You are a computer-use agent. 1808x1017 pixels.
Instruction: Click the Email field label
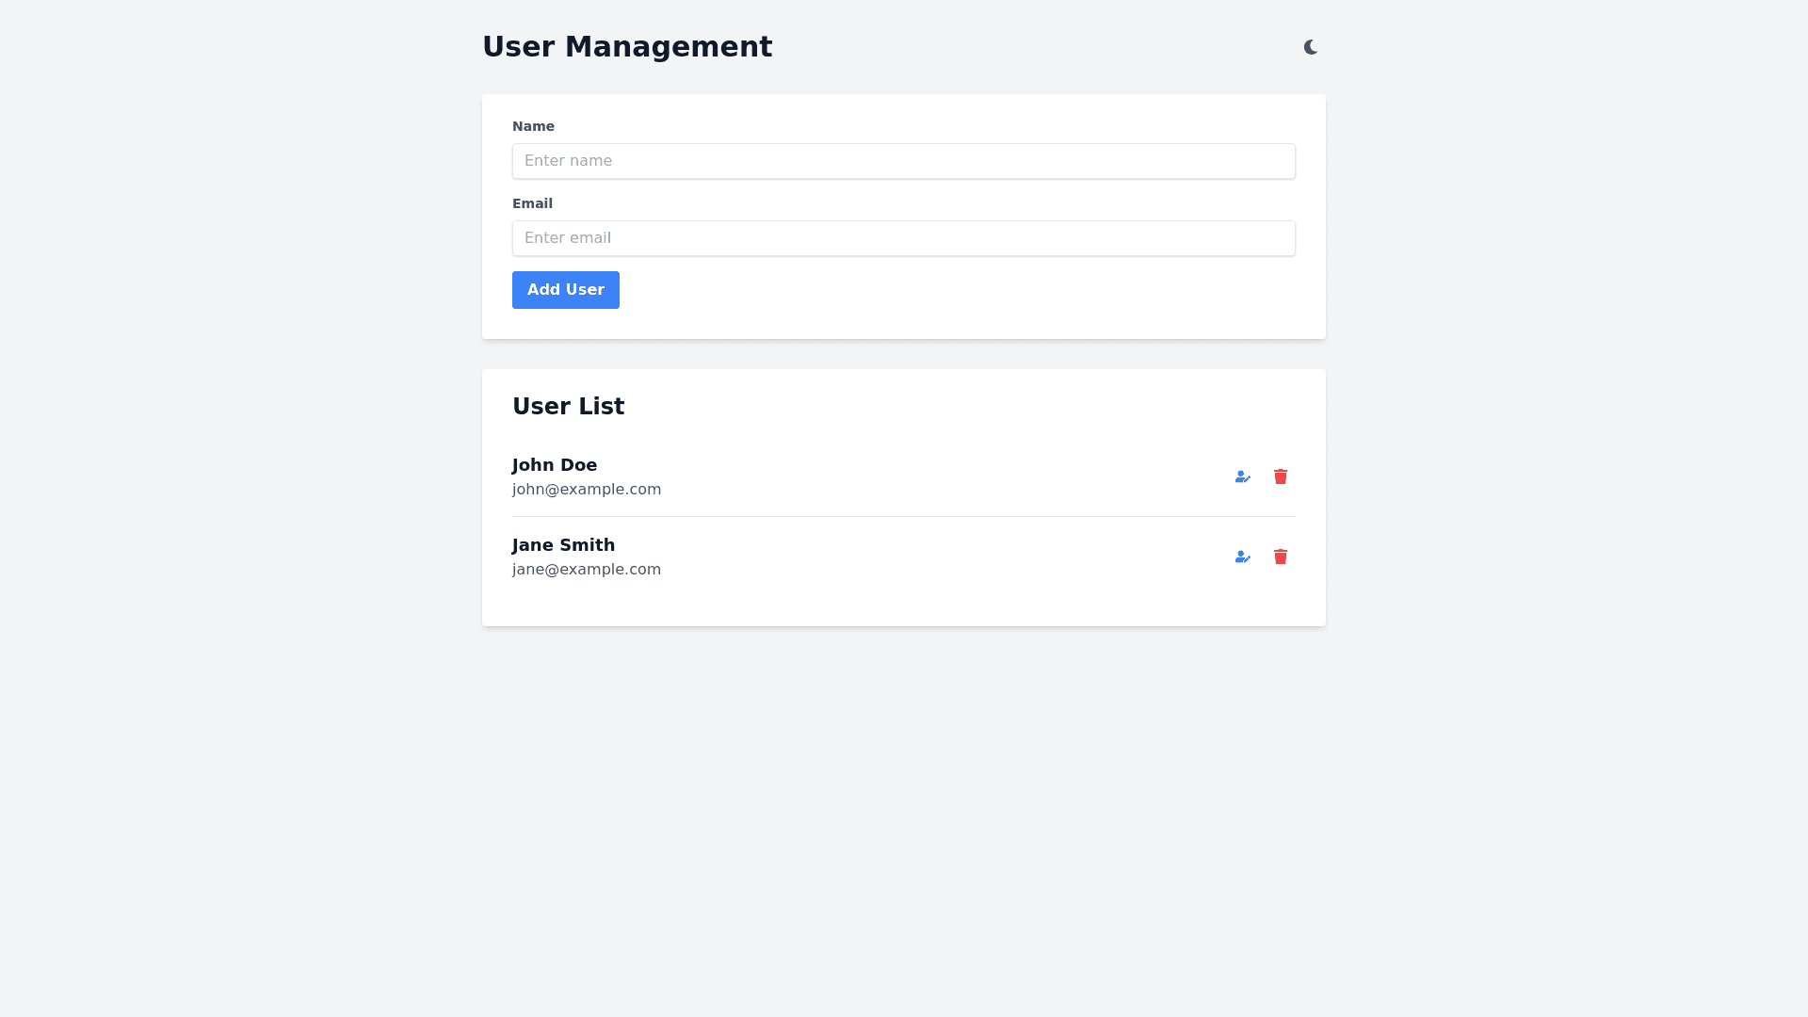click(532, 203)
